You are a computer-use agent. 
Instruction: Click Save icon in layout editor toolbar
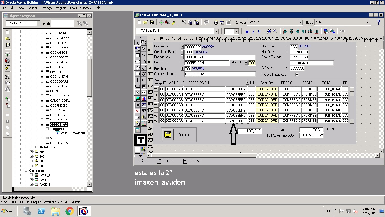(151, 22)
